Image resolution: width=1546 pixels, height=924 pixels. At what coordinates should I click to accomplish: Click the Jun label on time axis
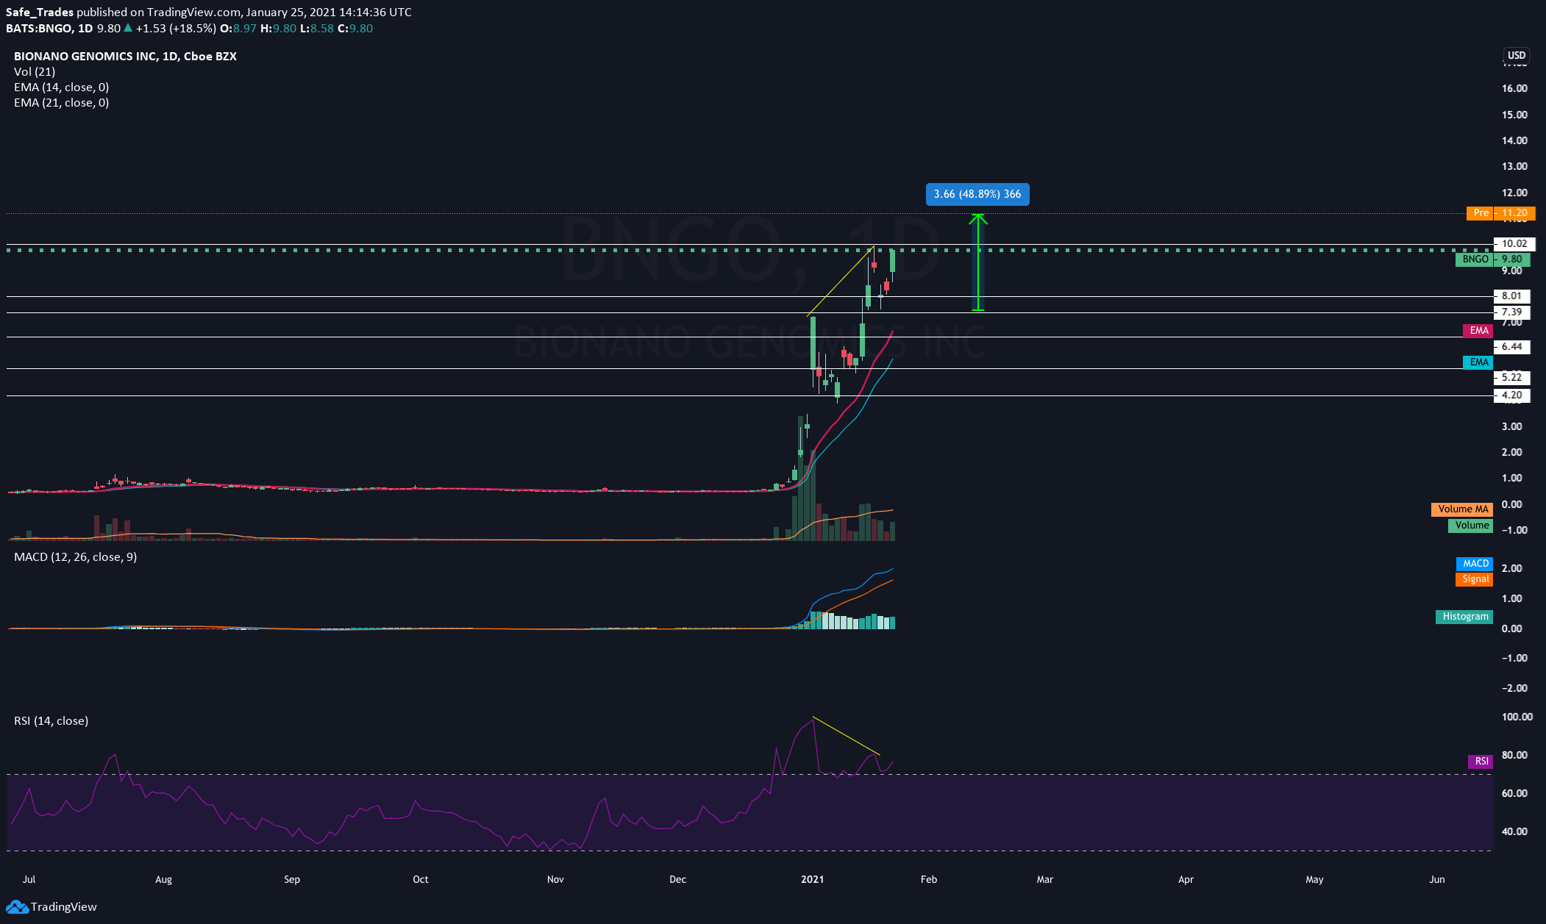click(x=1437, y=879)
